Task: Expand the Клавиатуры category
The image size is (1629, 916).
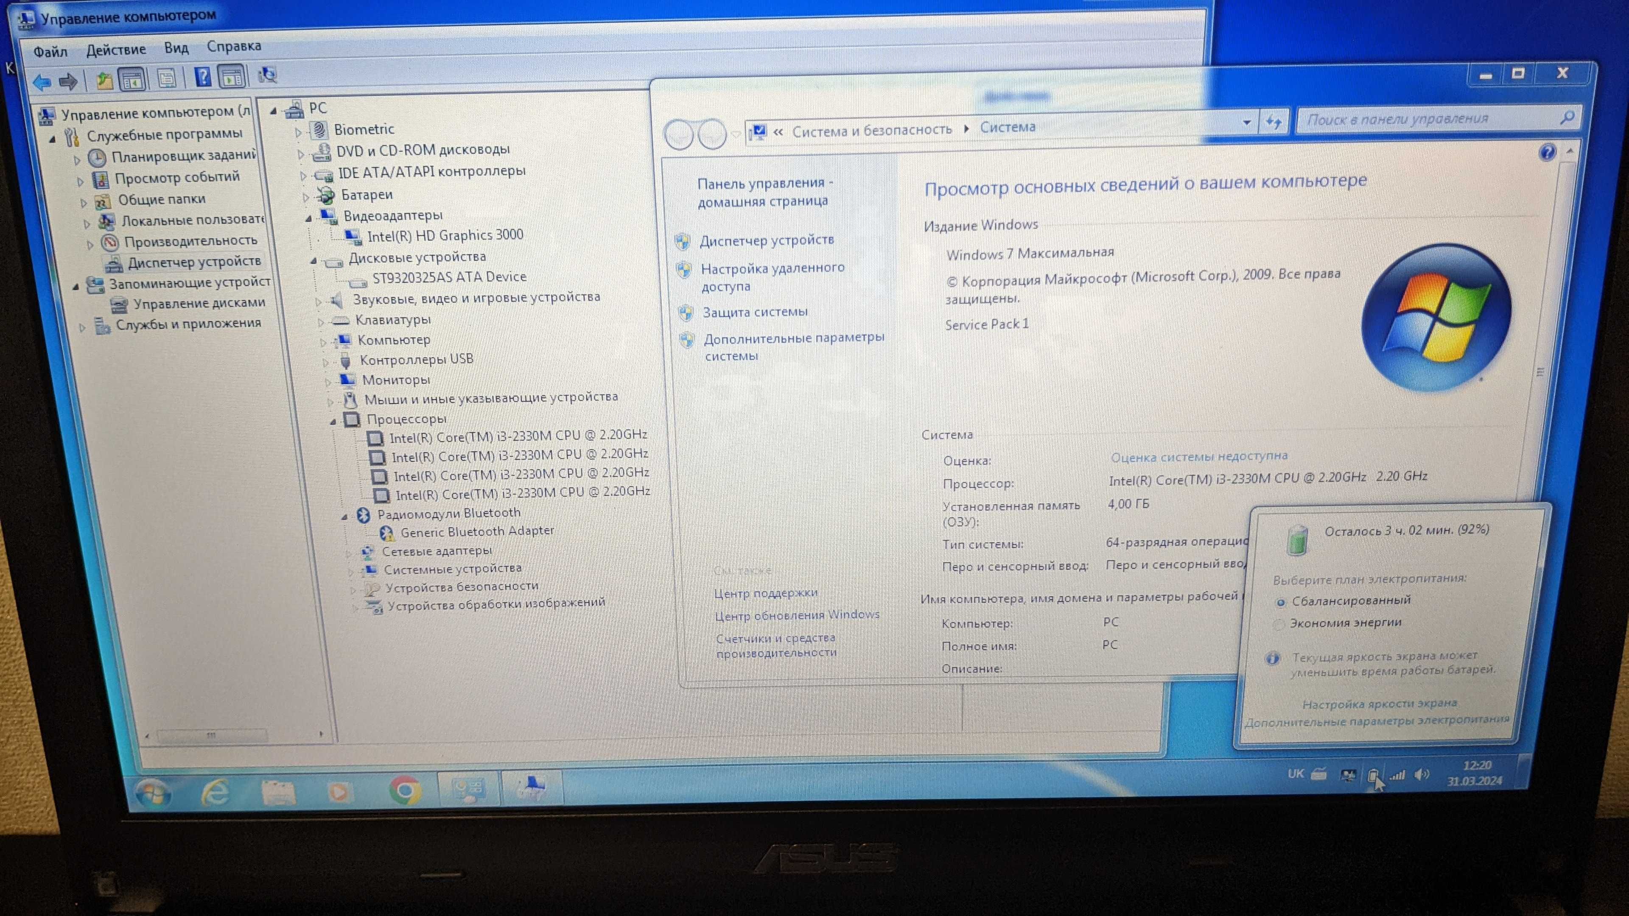Action: click(x=321, y=322)
